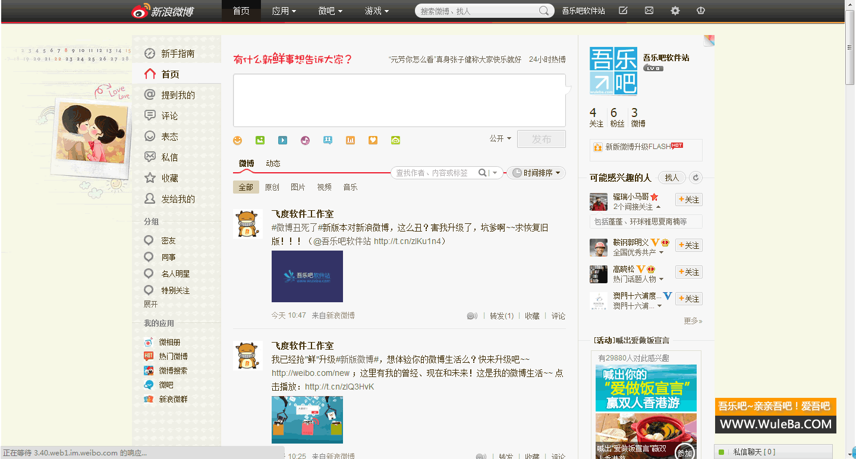Click the orange heart icon below the composer
This screenshot has height=459, width=856.
(x=373, y=140)
